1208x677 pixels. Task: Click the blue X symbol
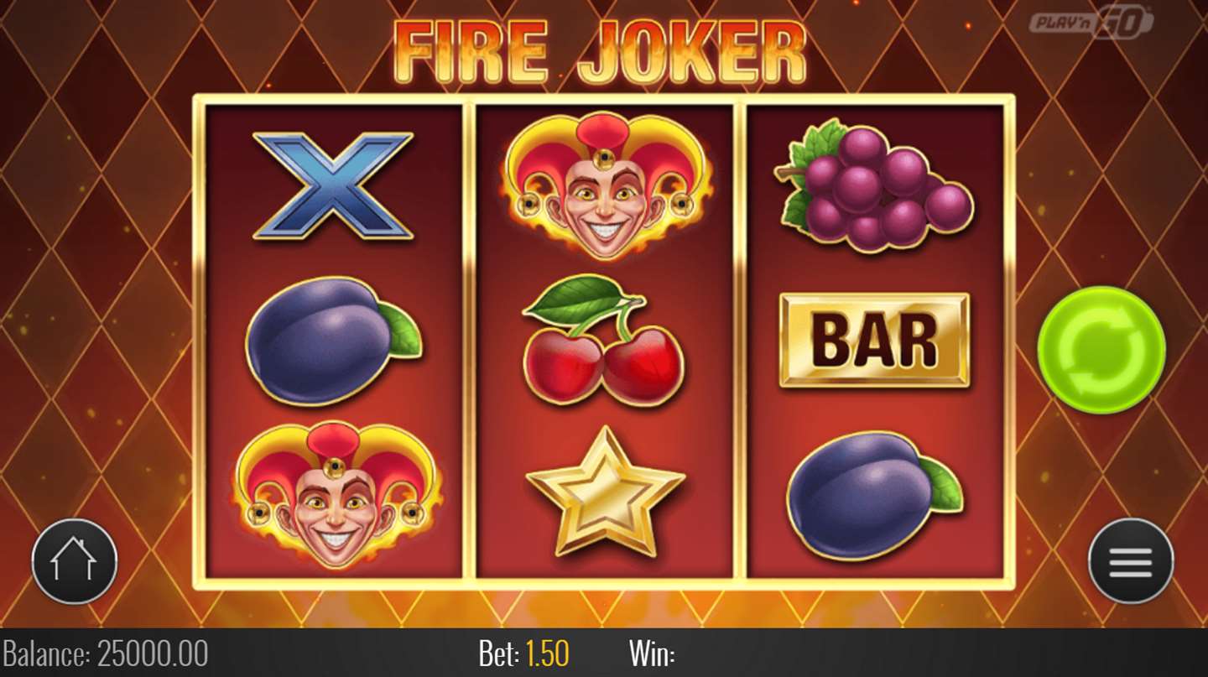[x=333, y=185]
